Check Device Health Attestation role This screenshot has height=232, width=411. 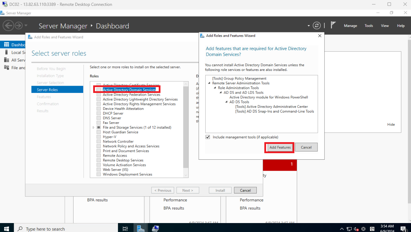(x=99, y=108)
